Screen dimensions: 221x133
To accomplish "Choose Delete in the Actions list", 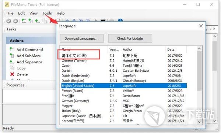I will [x=22, y=74].
